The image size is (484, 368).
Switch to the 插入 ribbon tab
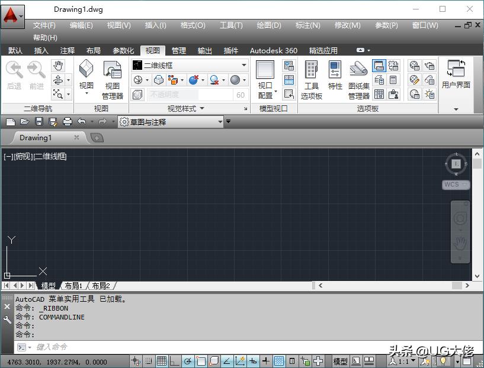(40, 50)
